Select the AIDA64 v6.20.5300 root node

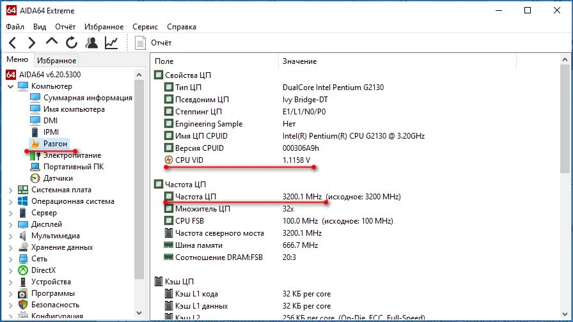(x=50, y=75)
